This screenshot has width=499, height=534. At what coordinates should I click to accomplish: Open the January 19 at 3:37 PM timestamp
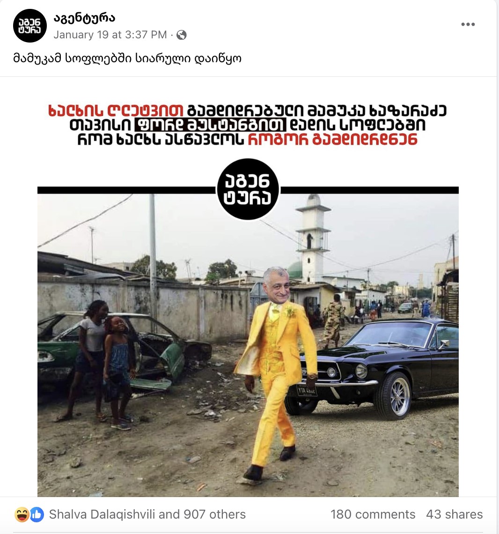pyautogui.click(x=110, y=35)
